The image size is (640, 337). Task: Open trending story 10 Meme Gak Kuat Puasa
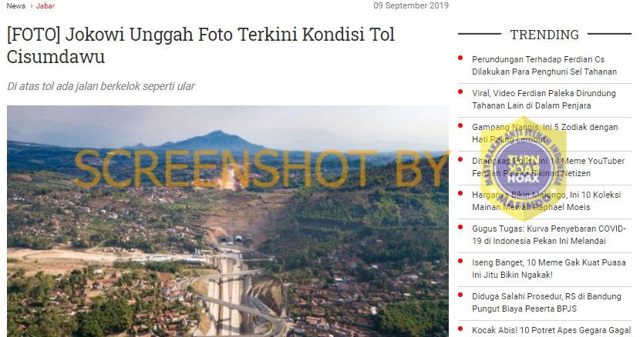pos(548,268)
